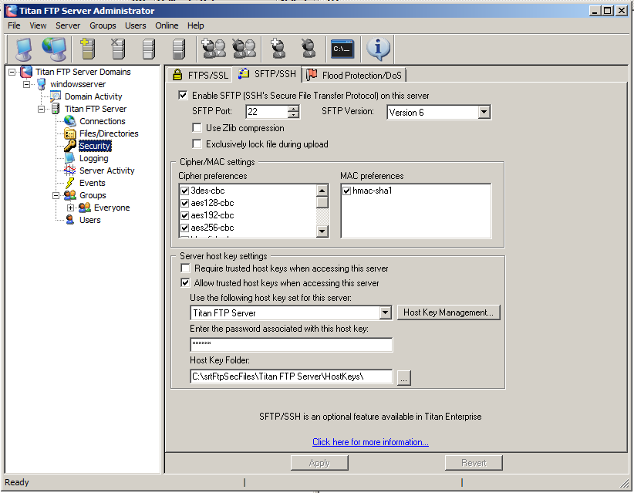Viewport: 634px width, 493px height.
Task: Collapse the Titan FTP Server tree node
Action: click(41, 109)
